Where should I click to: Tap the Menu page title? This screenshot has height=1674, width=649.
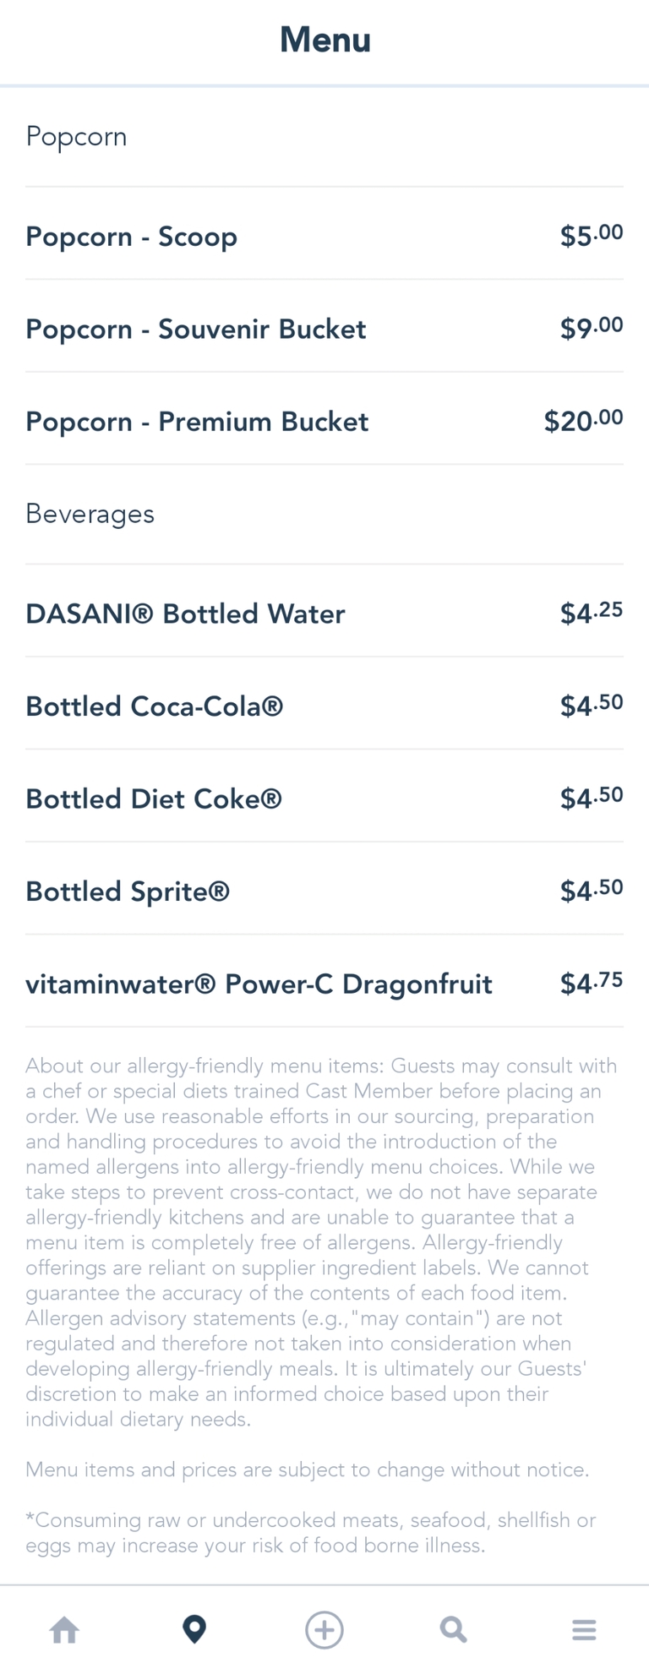[325, 40]
